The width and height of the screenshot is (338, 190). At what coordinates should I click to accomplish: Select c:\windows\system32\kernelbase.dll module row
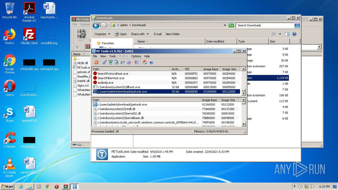[x=166, y=118]
